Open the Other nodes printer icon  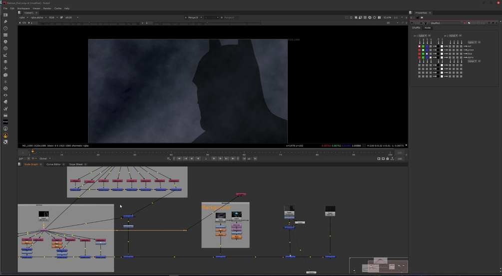[x=5, y=115]
